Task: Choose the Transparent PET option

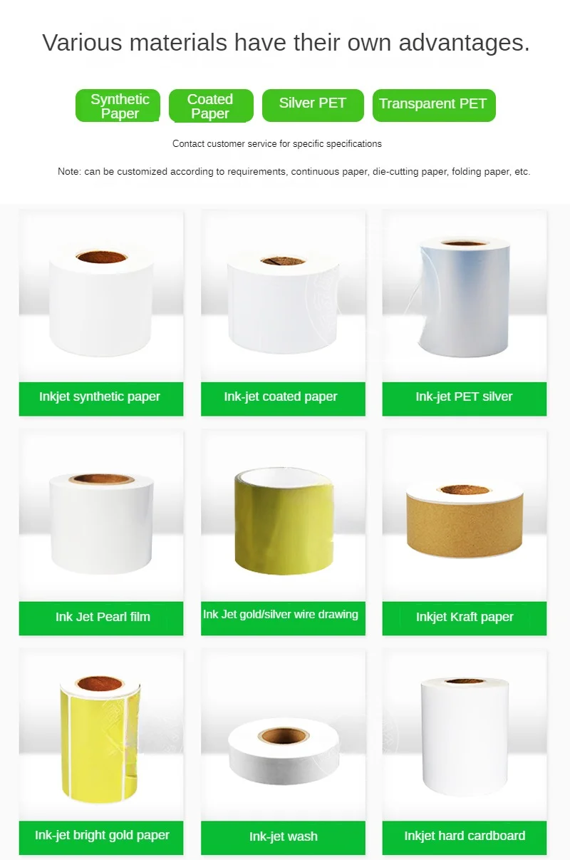Action: [x=433, y=106]
